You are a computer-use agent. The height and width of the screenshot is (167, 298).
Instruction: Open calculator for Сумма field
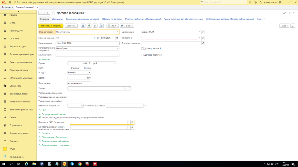tap(90, 63)
